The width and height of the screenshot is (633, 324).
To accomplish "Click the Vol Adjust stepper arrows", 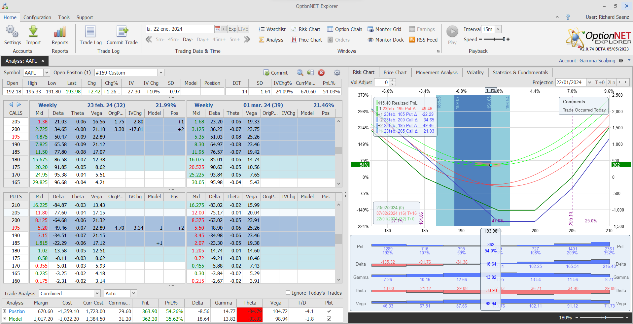I will coord(392,82).
